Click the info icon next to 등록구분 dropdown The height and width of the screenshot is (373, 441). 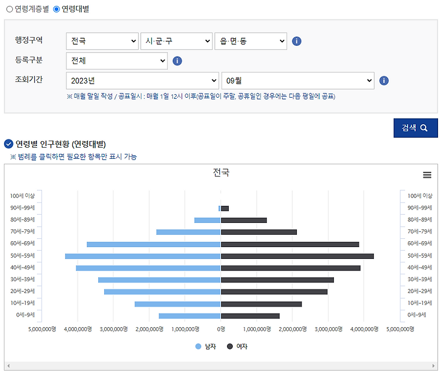177,61
